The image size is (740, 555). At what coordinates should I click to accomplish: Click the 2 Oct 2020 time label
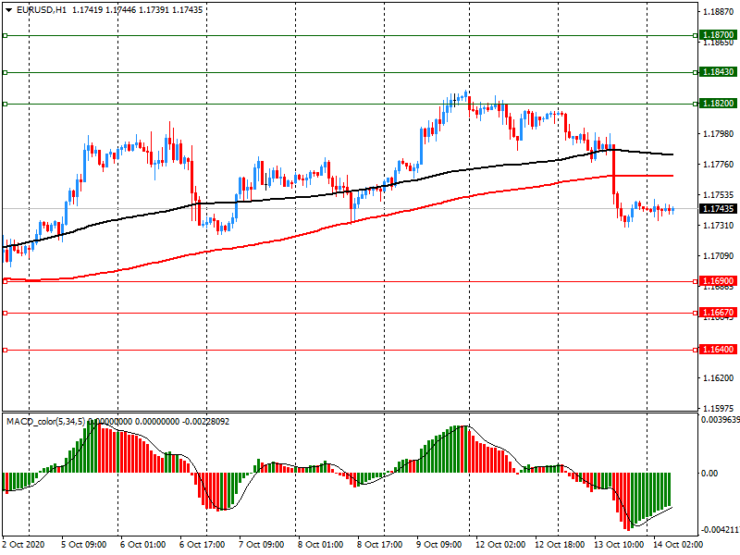(24, 545)
